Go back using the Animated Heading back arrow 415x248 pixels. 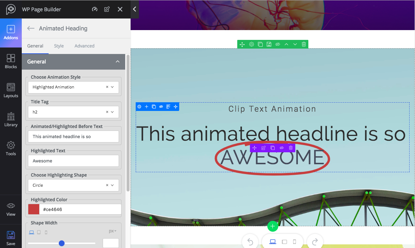pyautogui.click(x=31, y=28)
